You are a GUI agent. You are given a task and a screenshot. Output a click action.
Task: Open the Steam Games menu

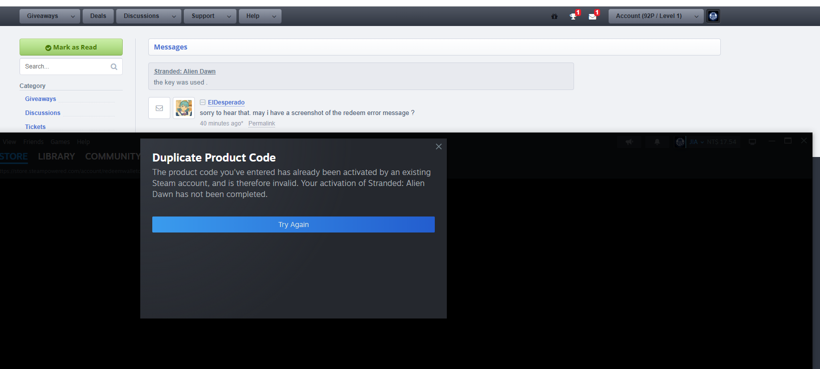[x=60, y=142]
